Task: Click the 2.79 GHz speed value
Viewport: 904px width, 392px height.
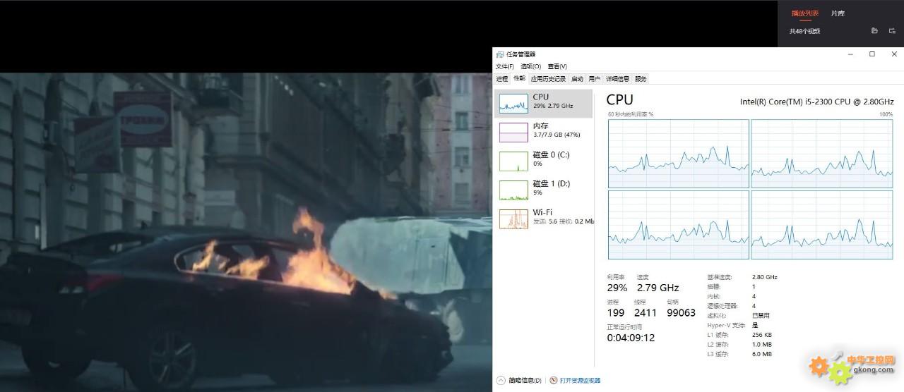Action: (658, 288)
